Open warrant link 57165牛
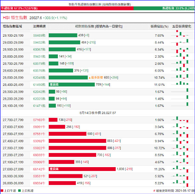 click(x=39, y=120)
